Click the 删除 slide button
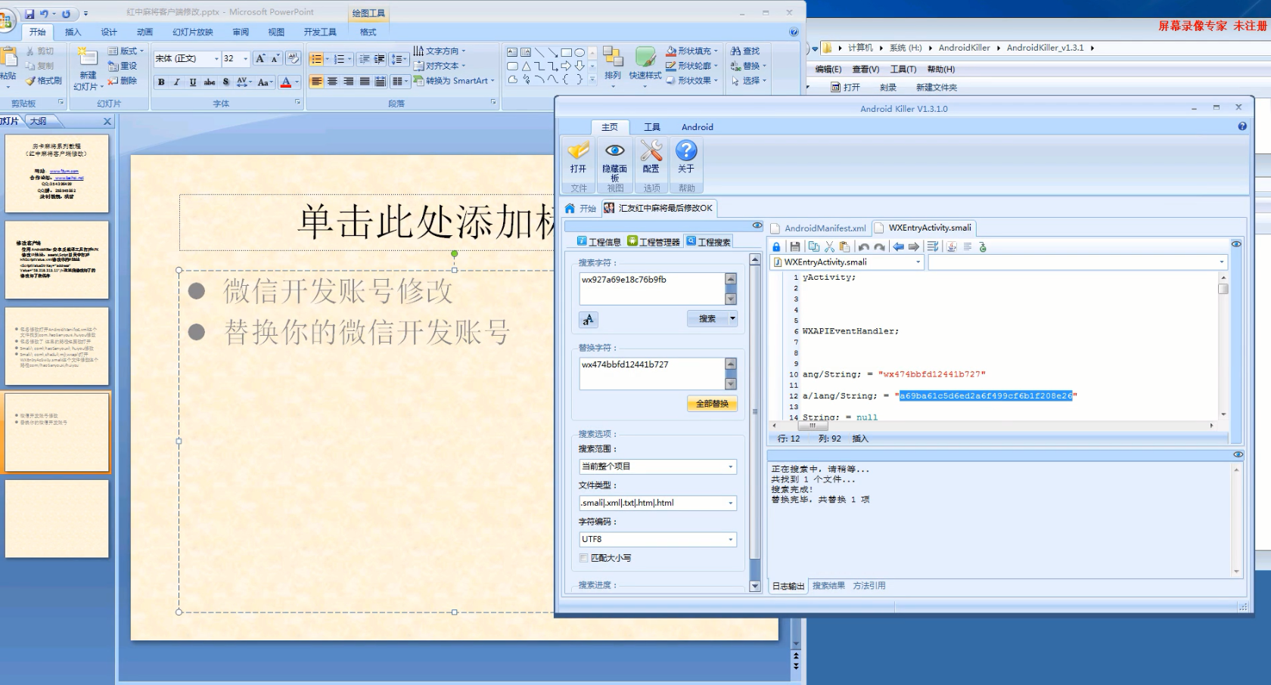The height and width of the screenshot is (685, 1271). (123, 81)
